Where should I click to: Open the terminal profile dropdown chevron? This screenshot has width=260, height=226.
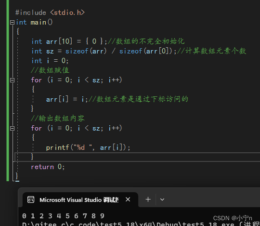162,199
